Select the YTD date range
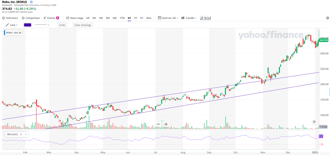 coord(122,18)
